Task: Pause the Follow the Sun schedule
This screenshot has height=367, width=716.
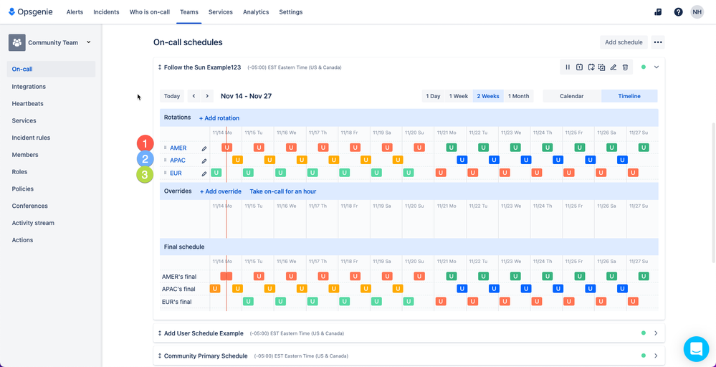Action: click(568, 67)
